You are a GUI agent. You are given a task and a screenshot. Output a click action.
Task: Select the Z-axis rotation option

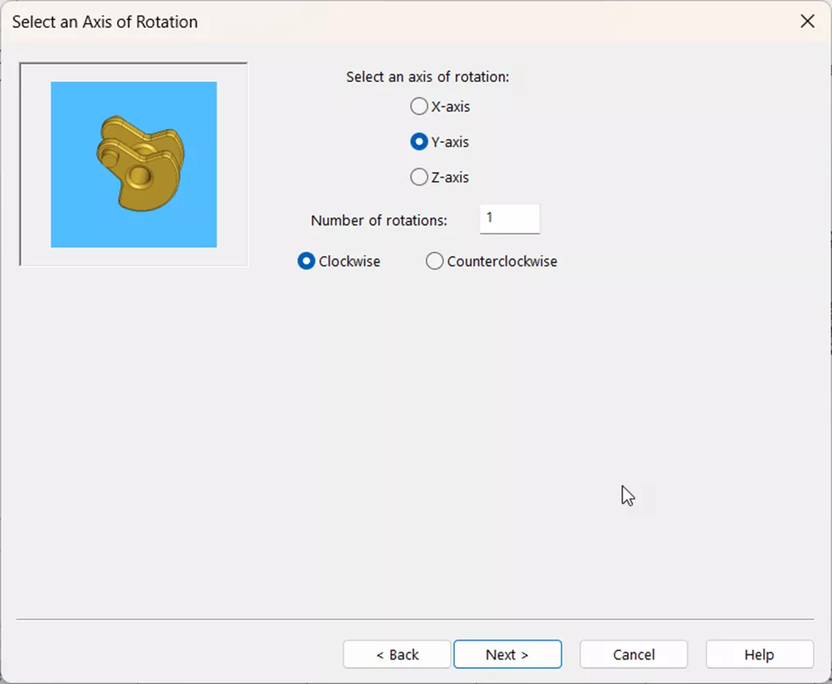tap(419, 176)
